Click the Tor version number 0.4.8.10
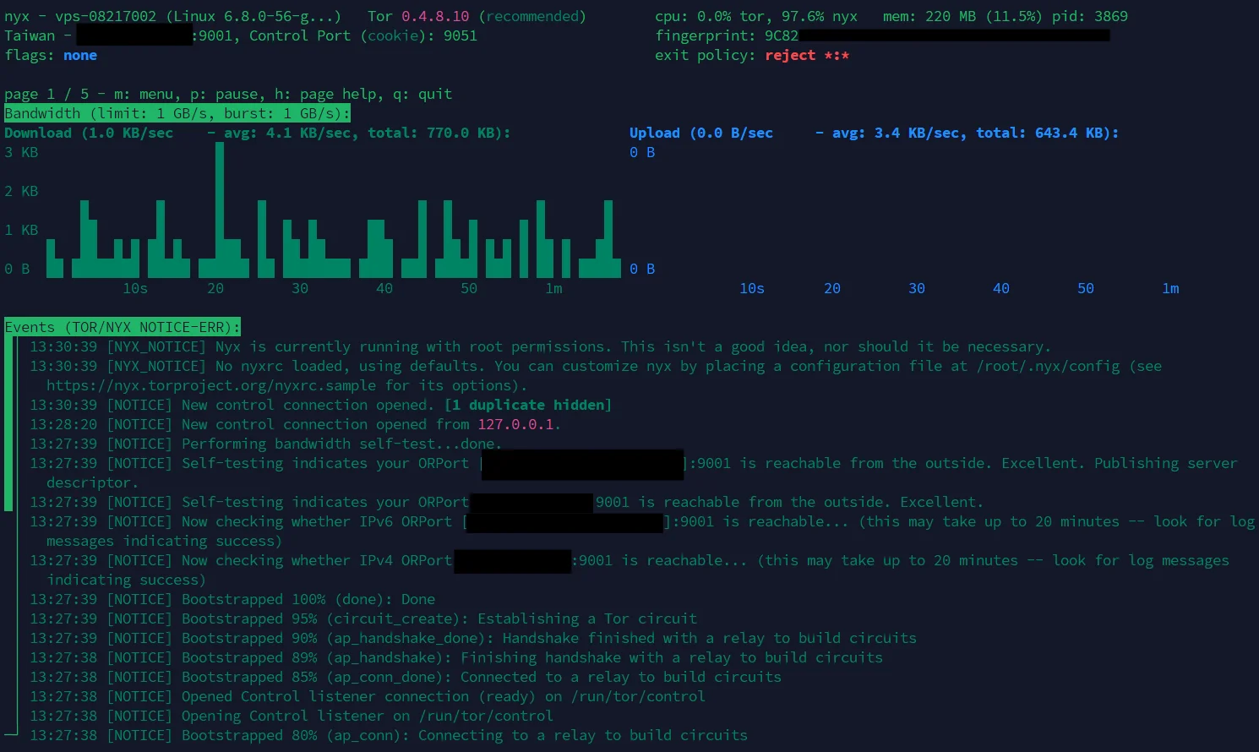 pos(435,16)
